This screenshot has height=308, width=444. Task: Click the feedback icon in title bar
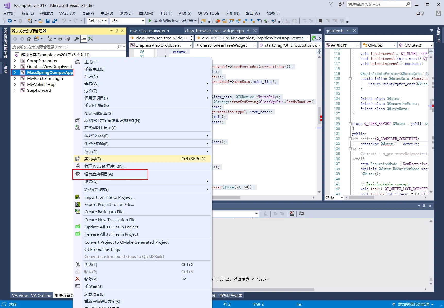point(341,4)
